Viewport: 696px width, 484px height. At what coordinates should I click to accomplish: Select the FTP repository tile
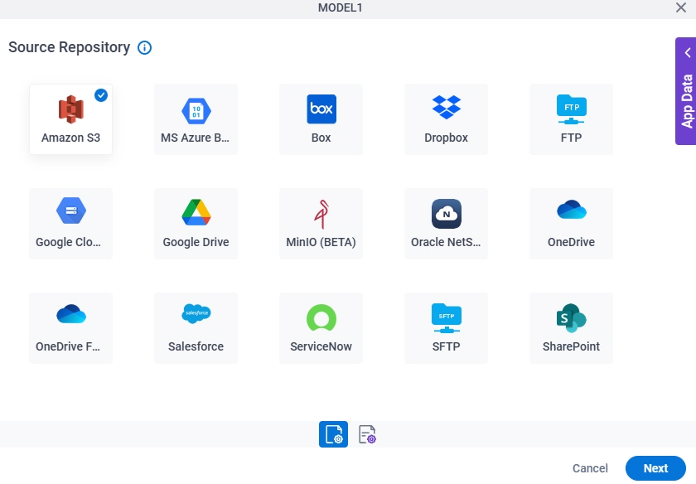(571, 119)
